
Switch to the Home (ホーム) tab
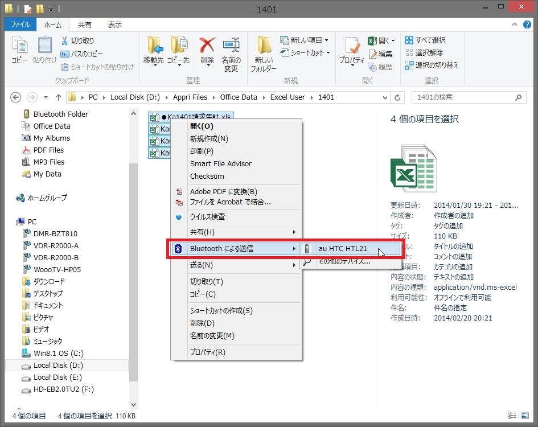click(x=53, y=24)
